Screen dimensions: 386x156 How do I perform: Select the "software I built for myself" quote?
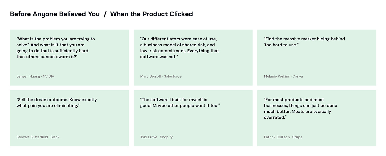tap(180, 102)
